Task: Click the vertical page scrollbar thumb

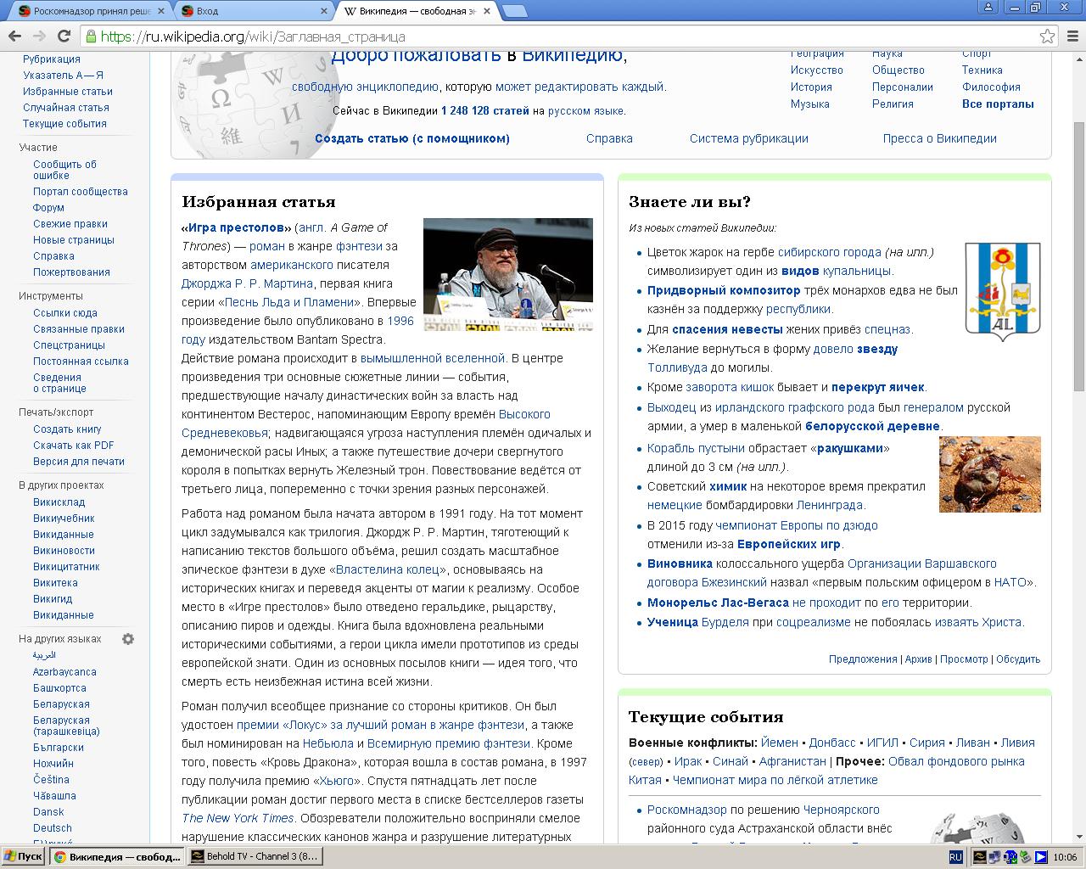Action: pos(1079,255)
